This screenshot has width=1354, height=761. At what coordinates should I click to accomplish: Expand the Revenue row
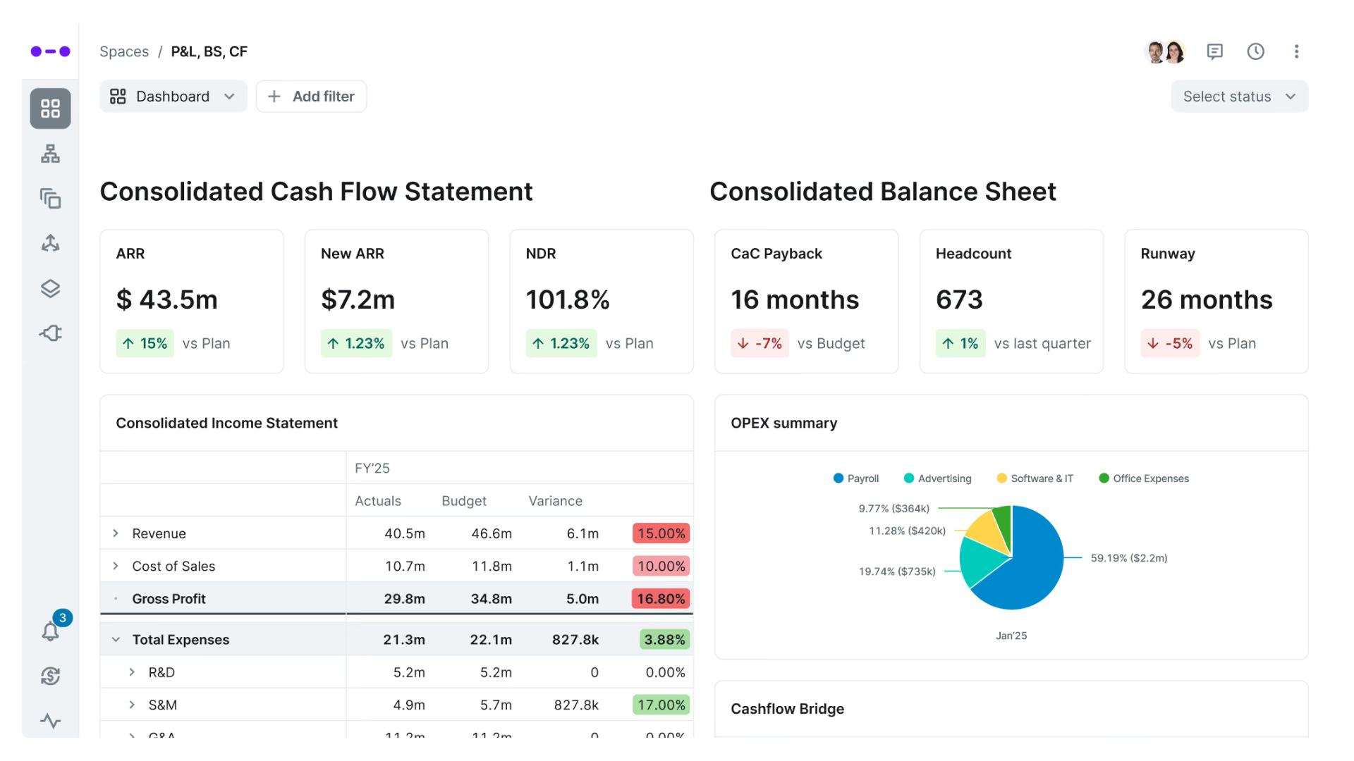pos(116,533)
